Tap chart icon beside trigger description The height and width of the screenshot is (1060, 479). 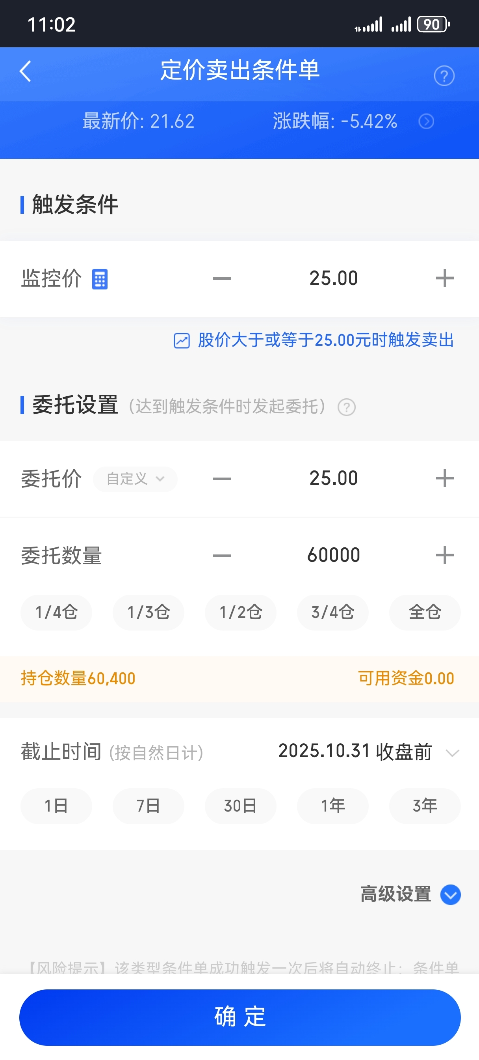point(181,341)
